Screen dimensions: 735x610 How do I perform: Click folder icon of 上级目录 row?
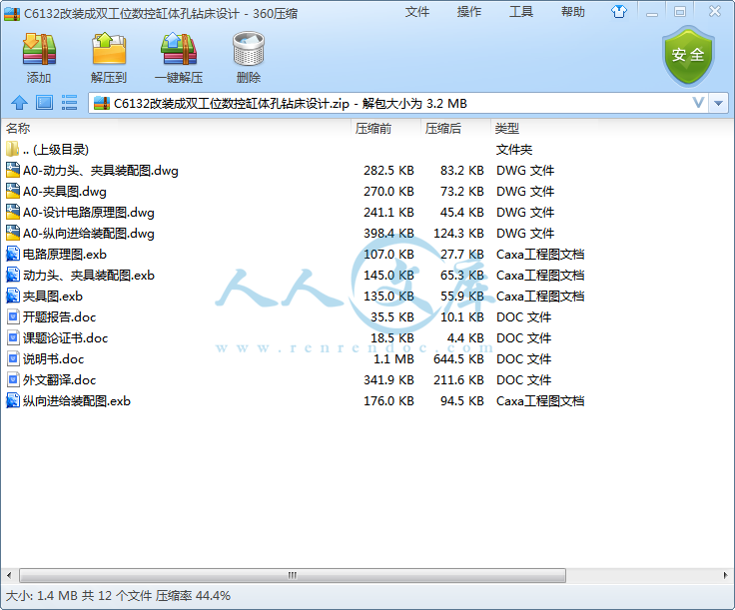click(x=13, y=149)
